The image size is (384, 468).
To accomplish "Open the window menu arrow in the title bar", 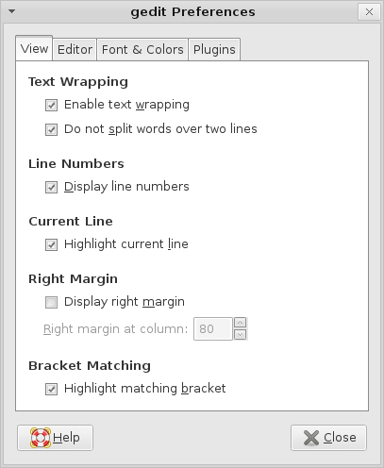I will click(x=12, y=11).
